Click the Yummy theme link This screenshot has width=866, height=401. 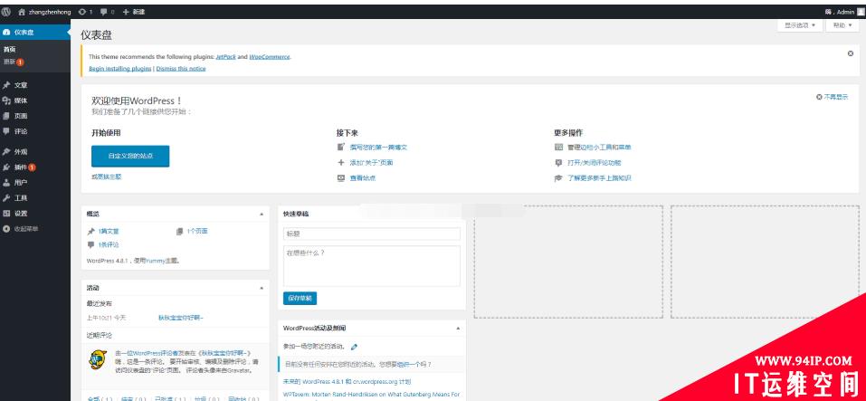point(156,260)
